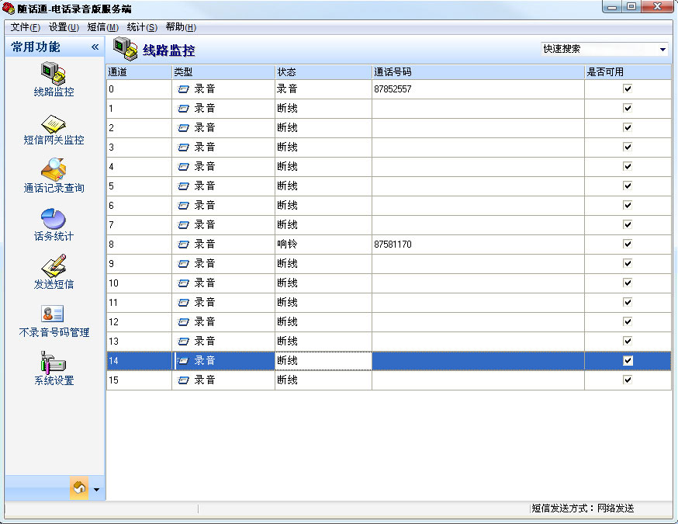
Task: Open the arrow menu beside home icon
Action: click(x=96, y=490)
